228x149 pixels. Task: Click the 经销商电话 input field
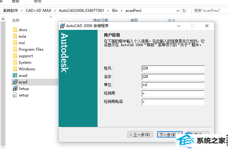click(x=173, y=102)
